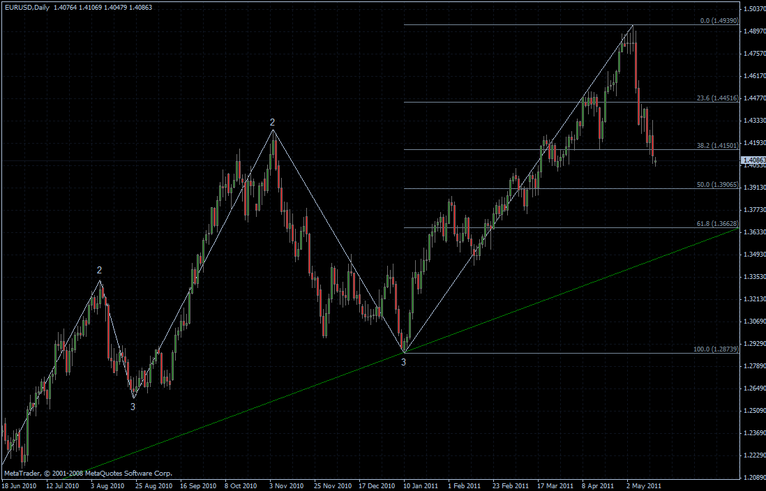Screen dimensions: 766x491
Task: Click the 1.33530 price scale label
Action: (x=755, y=276)
